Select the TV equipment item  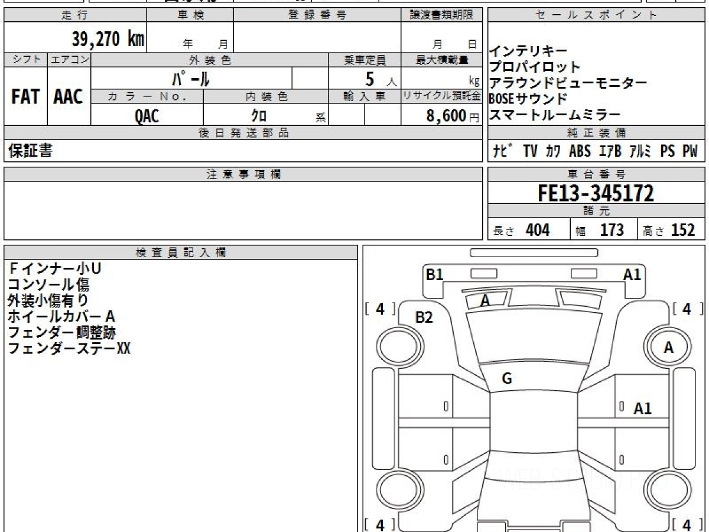click(x=530, y=151)
